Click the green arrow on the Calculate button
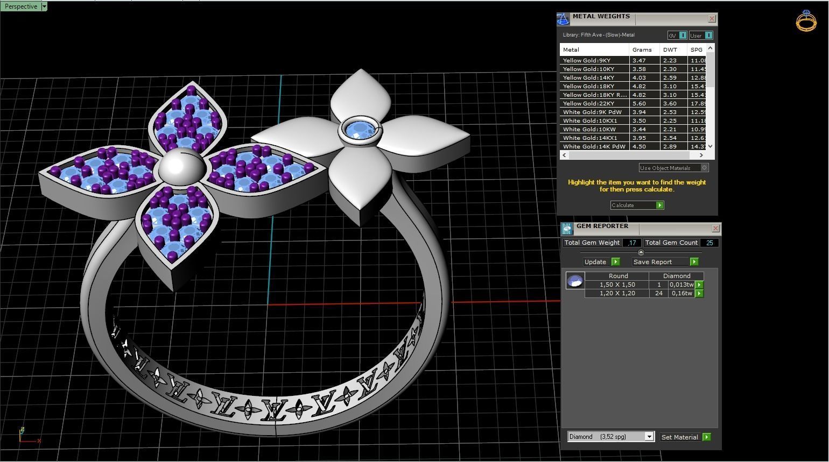This screenshot has height=462, width=829. [x=660, y=205]
